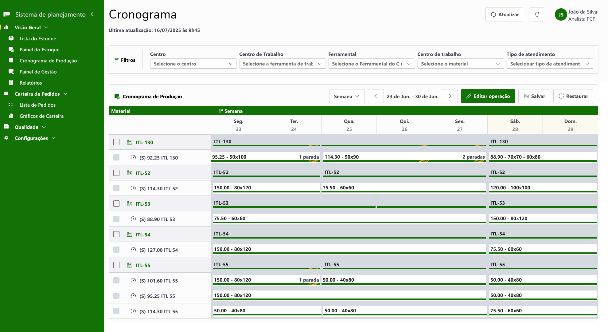Click the Atualizar button
608x332 pixels.
505,14
